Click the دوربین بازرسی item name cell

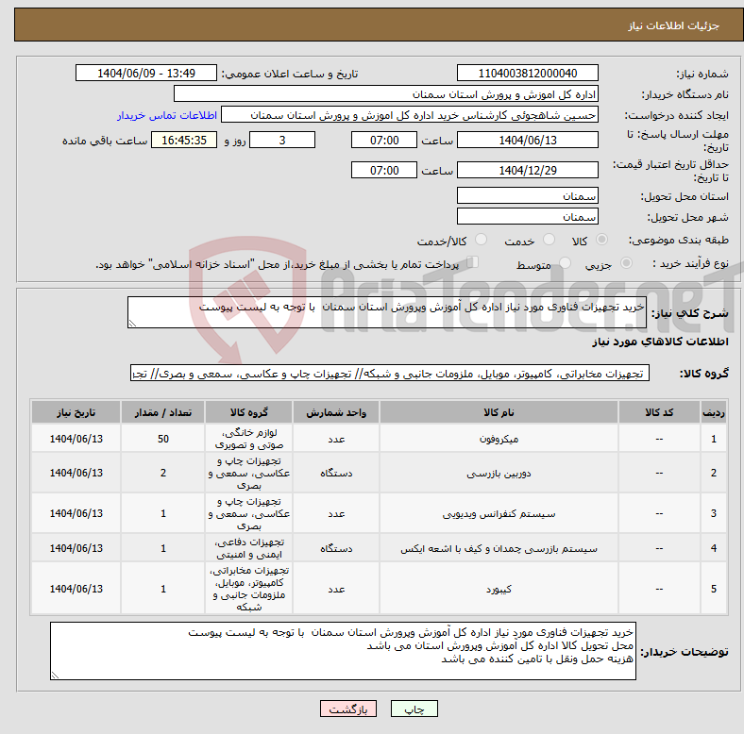[x=499, y=474]
